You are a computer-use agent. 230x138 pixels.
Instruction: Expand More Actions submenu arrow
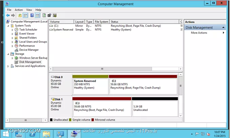pos(223,33)
